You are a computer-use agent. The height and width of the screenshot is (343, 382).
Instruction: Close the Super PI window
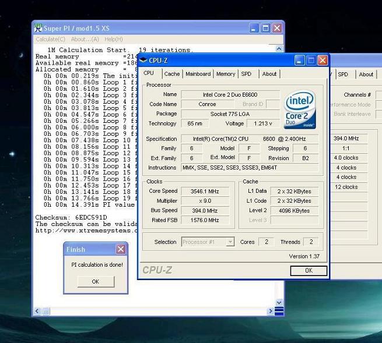tap(277, 28)
